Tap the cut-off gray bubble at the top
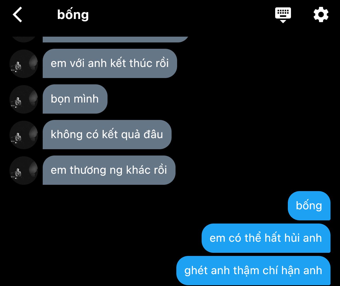 [x=115, y=39]
